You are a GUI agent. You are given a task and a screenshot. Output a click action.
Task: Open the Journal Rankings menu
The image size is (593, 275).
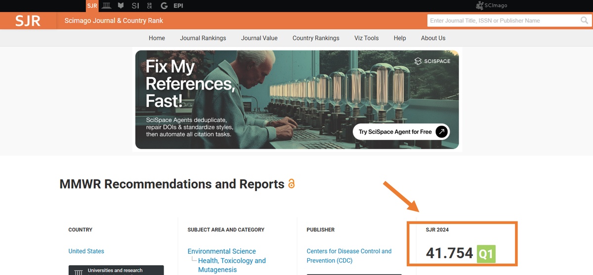coord(203,38)
